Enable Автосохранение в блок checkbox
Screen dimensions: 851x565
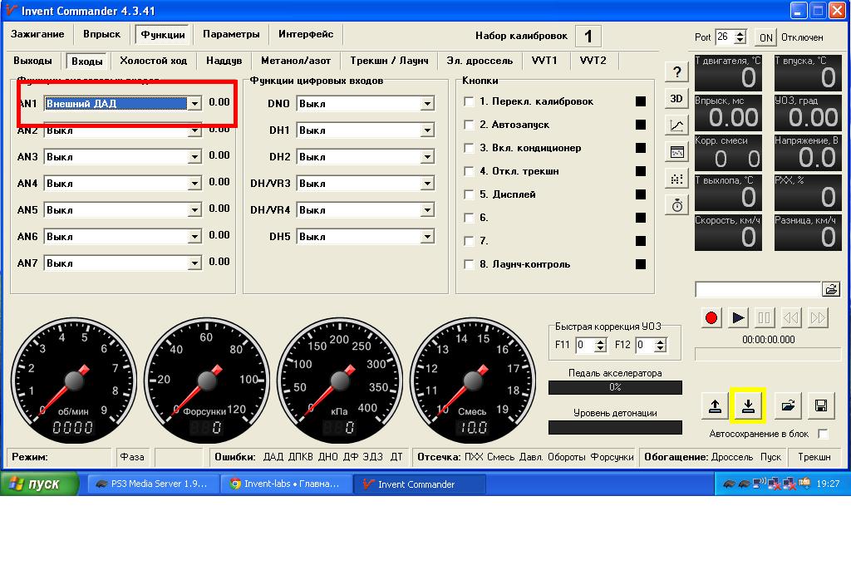coord(824,434)
